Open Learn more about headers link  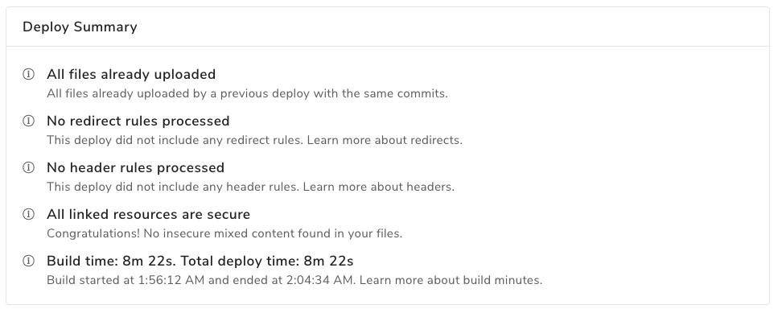(x=378, y=187)
